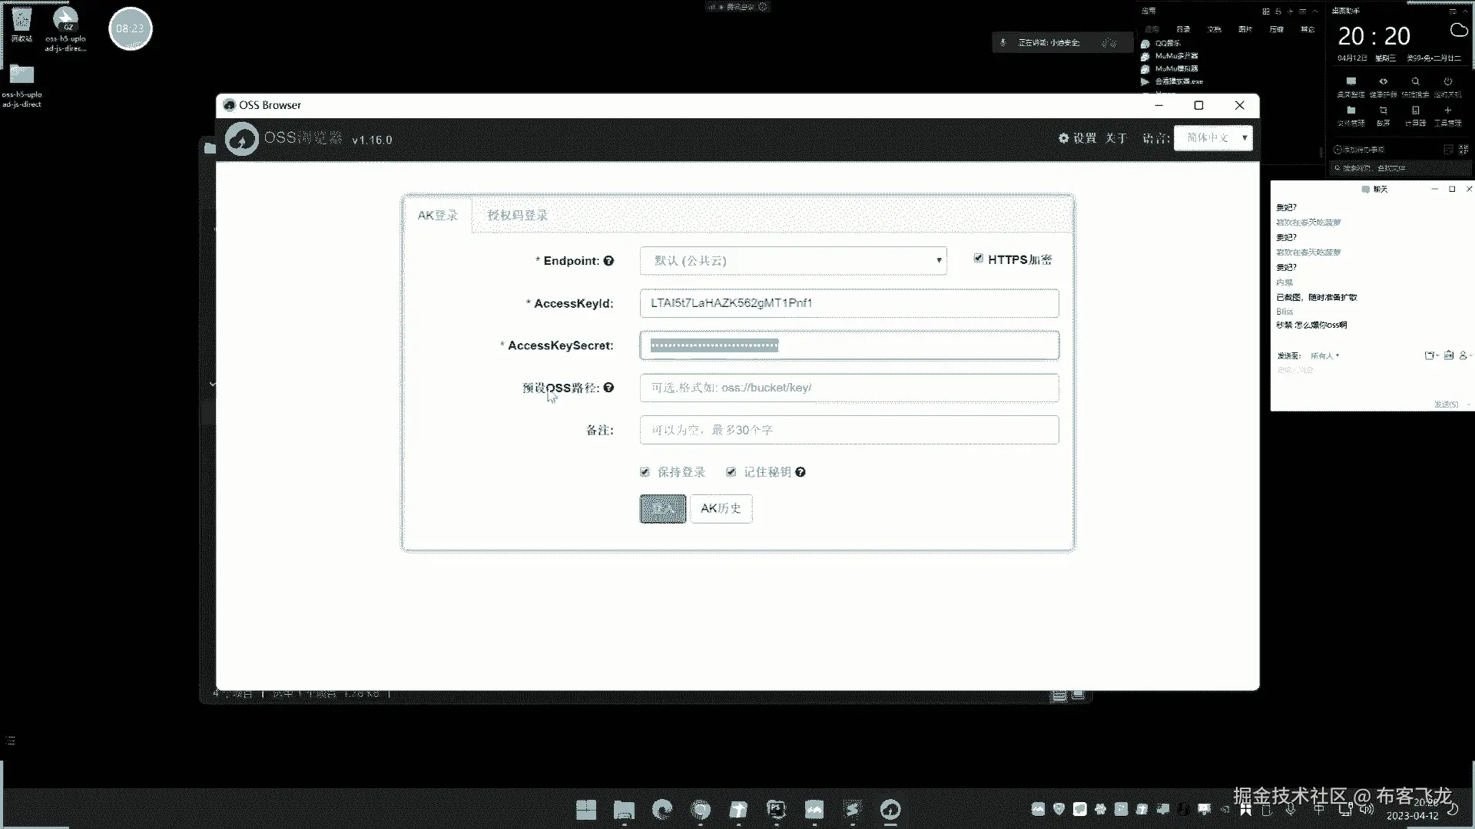Image resolution: width=1475 pixels, height=829 pixels.
Task: Click the Endpoint help question-mark icon
Action: pyautogui.click(x=608, y=261)
